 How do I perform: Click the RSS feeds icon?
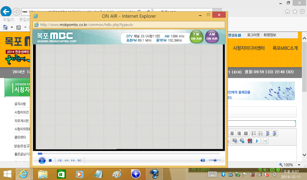[x=18, y=27]
